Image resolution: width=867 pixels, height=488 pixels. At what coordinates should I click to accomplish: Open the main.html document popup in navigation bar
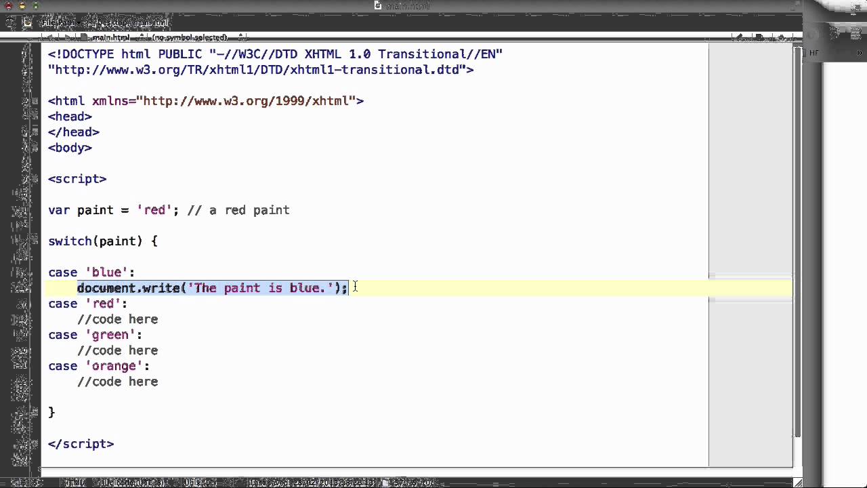click(x=114, y=37)
